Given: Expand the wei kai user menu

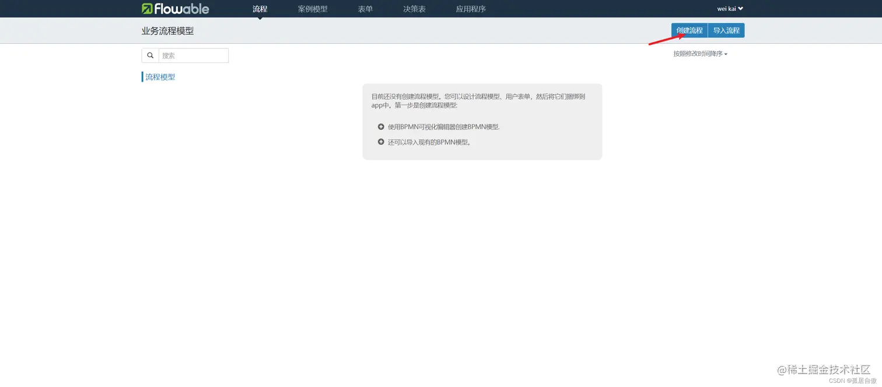Looking at the screenshot, I should [x=730, y=9].
